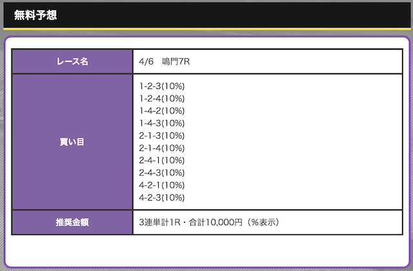Click the race name 4/6 鳴門7R
Viewport: 413px width, 271px height.
165,61
